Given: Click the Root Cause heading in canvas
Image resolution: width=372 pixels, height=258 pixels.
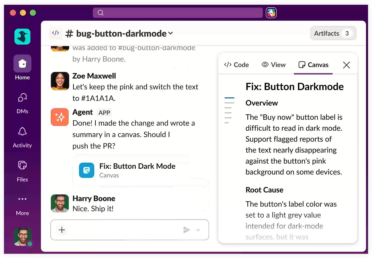Looking at the screenshot, I should [x=264, y=190].
